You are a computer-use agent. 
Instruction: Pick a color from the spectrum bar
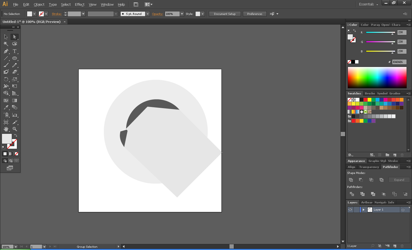click(377, 78)
